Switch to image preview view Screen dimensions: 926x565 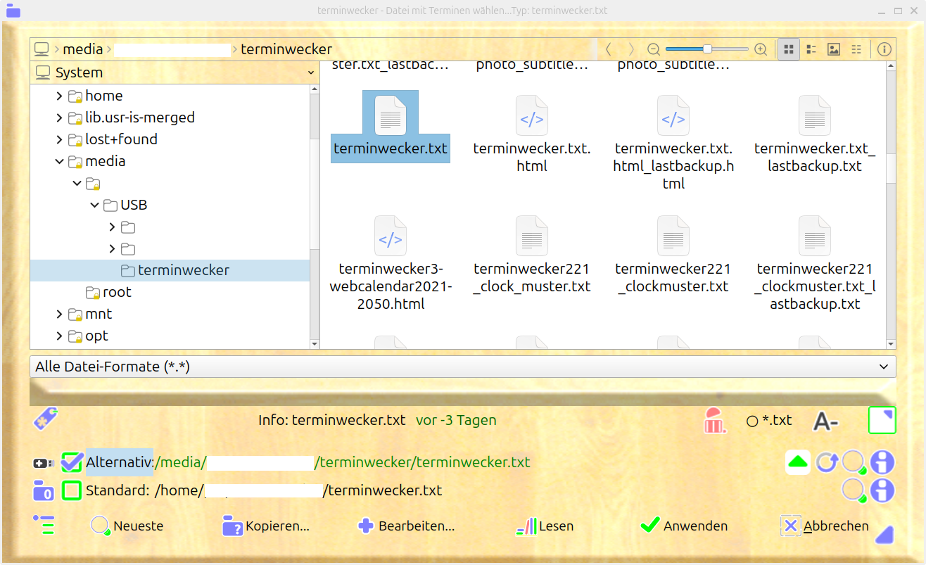click(834, 49)
